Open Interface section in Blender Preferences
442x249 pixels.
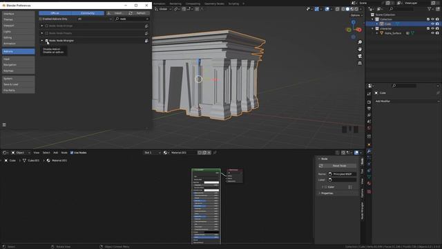point(19,14)
